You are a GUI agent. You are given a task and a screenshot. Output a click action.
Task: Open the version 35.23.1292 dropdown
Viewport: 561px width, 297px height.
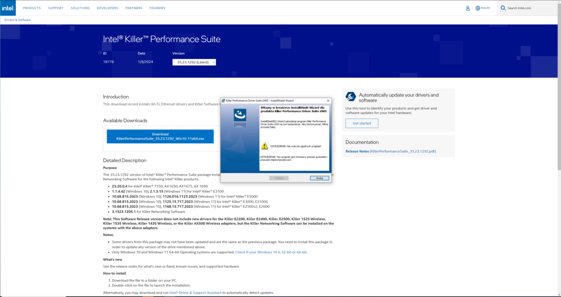click(194, 62)
